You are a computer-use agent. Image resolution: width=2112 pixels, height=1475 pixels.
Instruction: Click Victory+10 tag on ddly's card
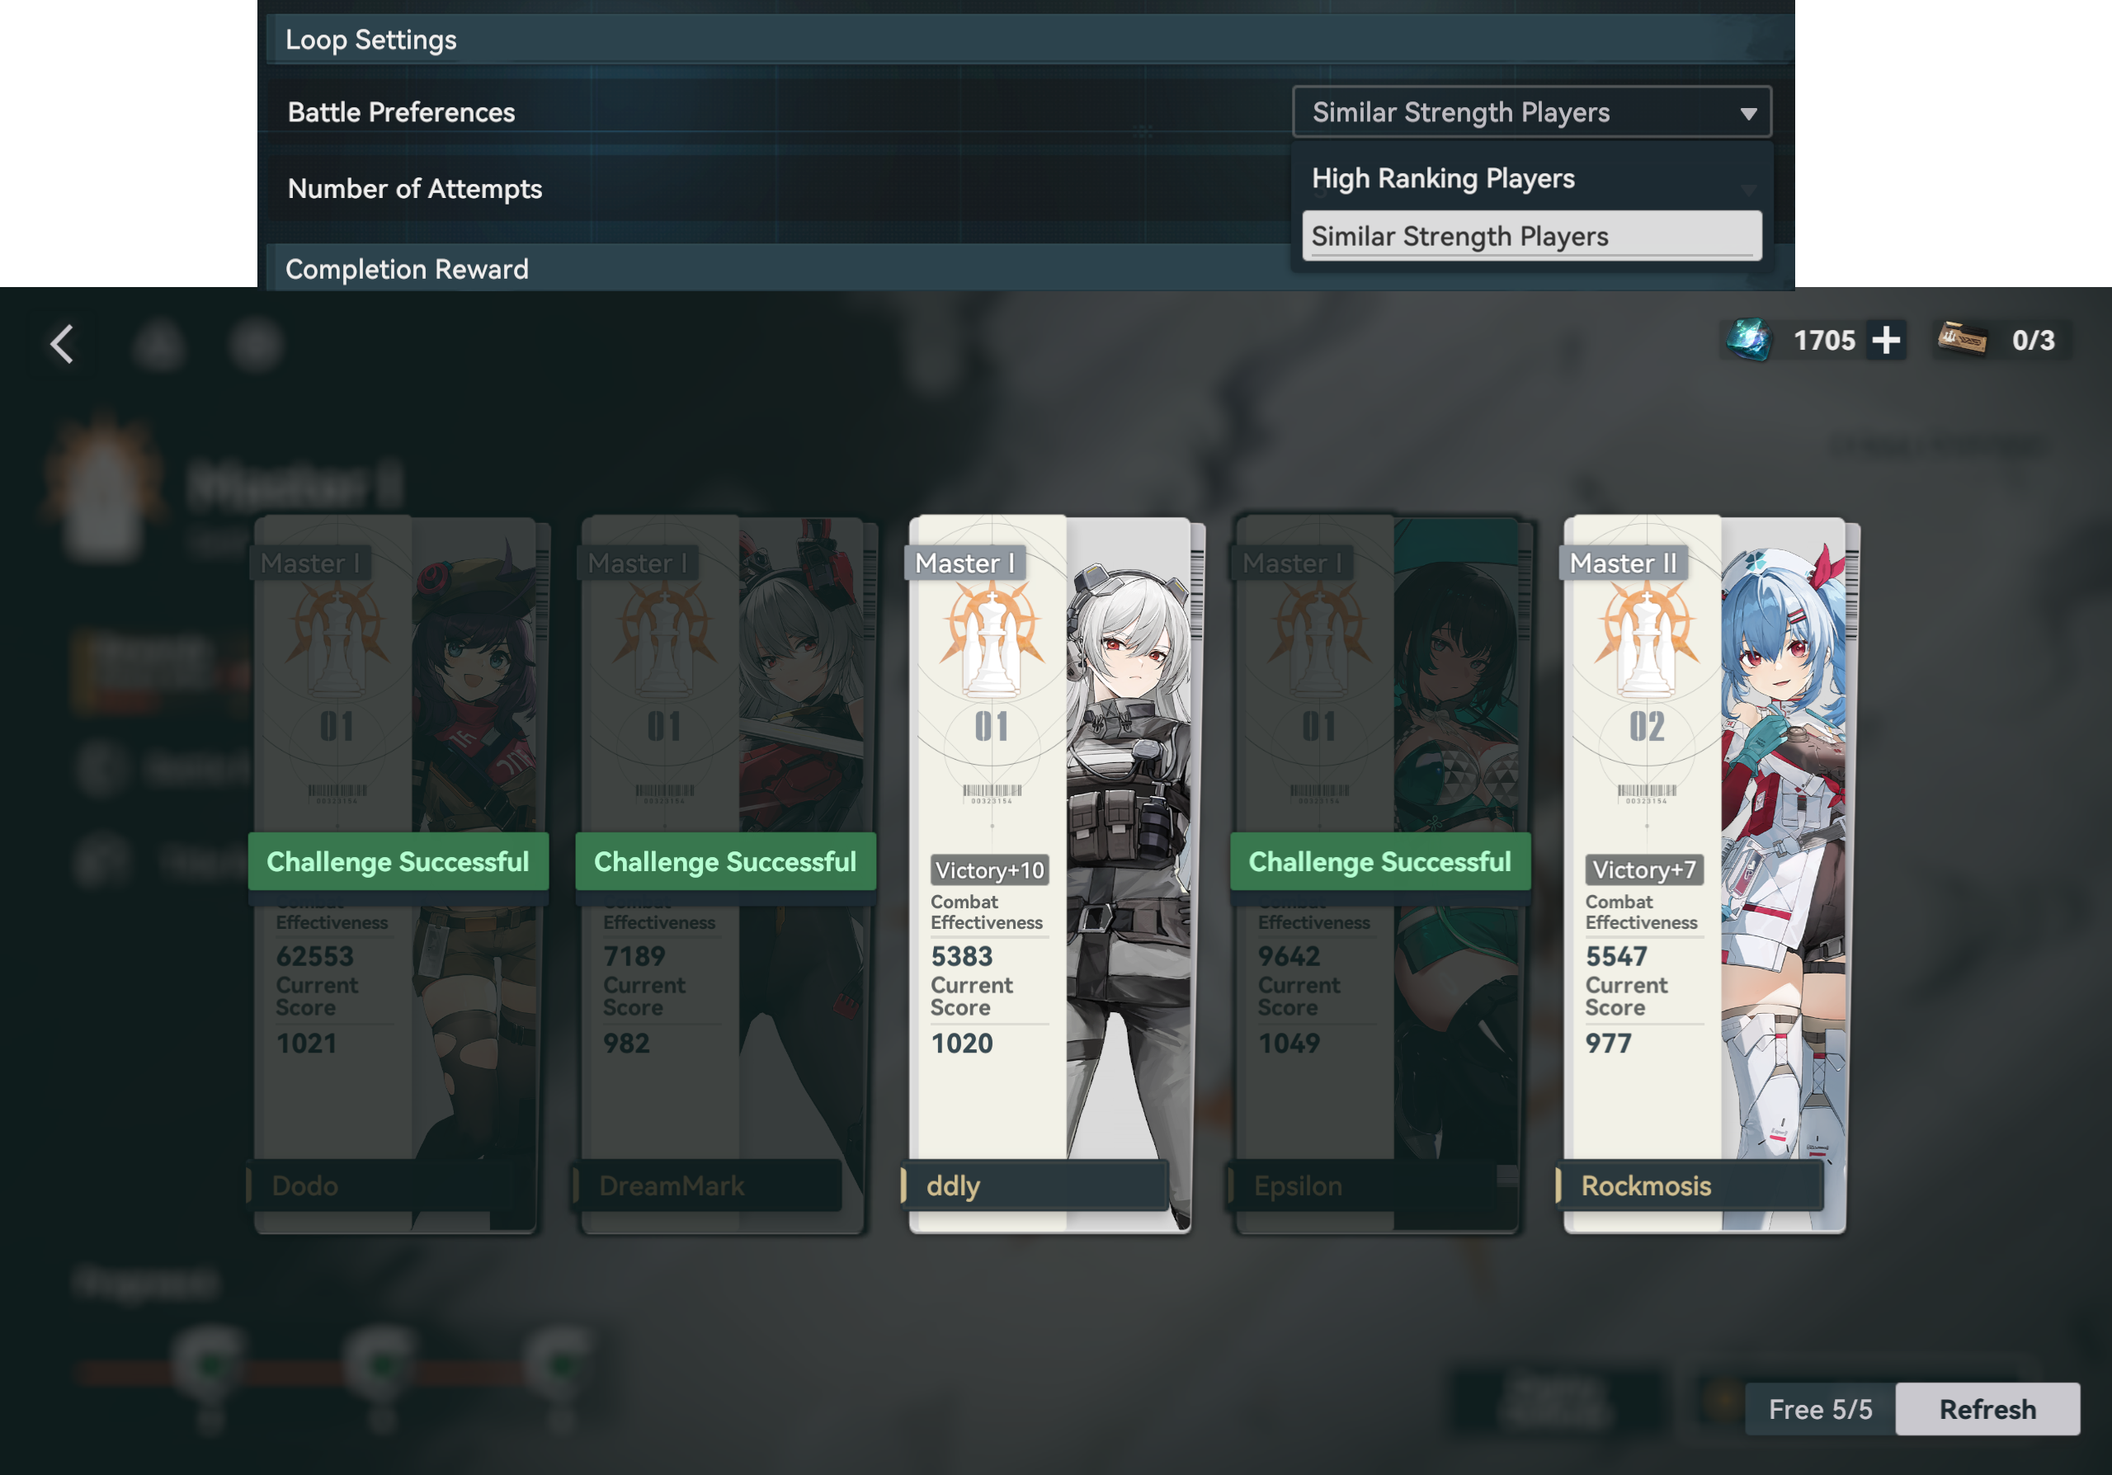coord(990,870)
